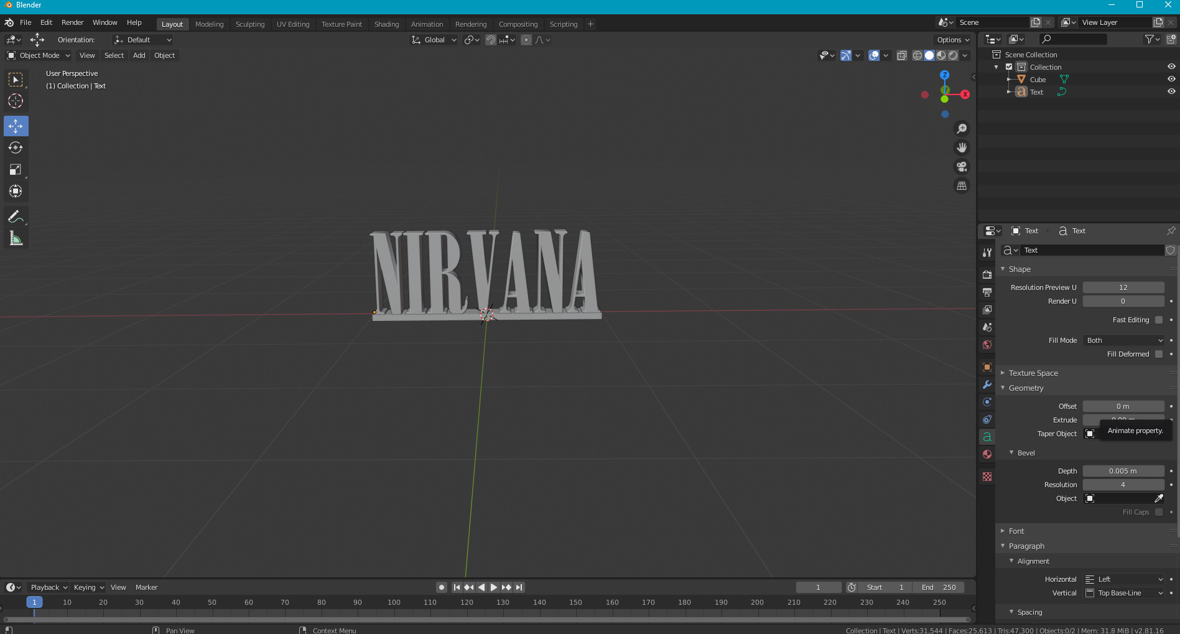The image size is (1180, 634).
Task: Open the Render menu
Action: 72,22
